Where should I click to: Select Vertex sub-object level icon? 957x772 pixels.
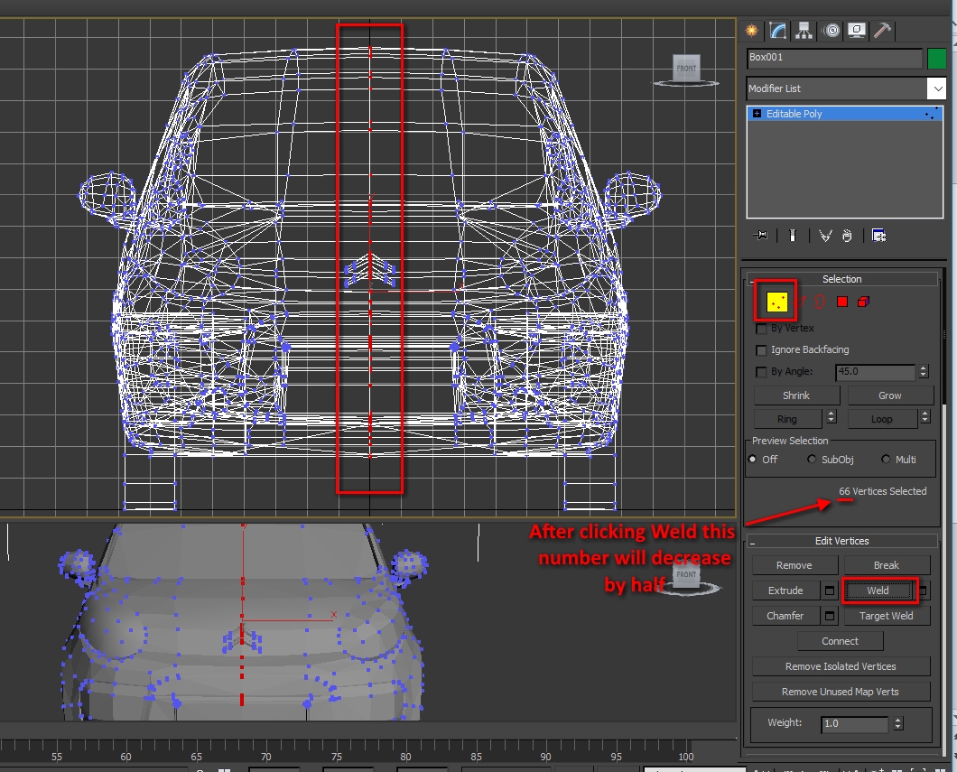(x=776, y=301)
